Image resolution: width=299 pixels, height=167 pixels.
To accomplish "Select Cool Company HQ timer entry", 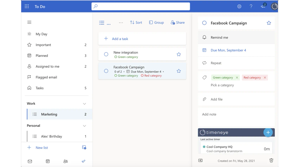I will point(236,148).
